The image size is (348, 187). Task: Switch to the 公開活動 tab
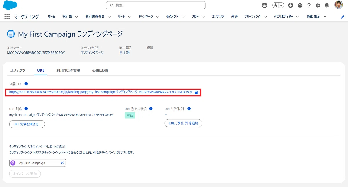(x=100, y=70)
